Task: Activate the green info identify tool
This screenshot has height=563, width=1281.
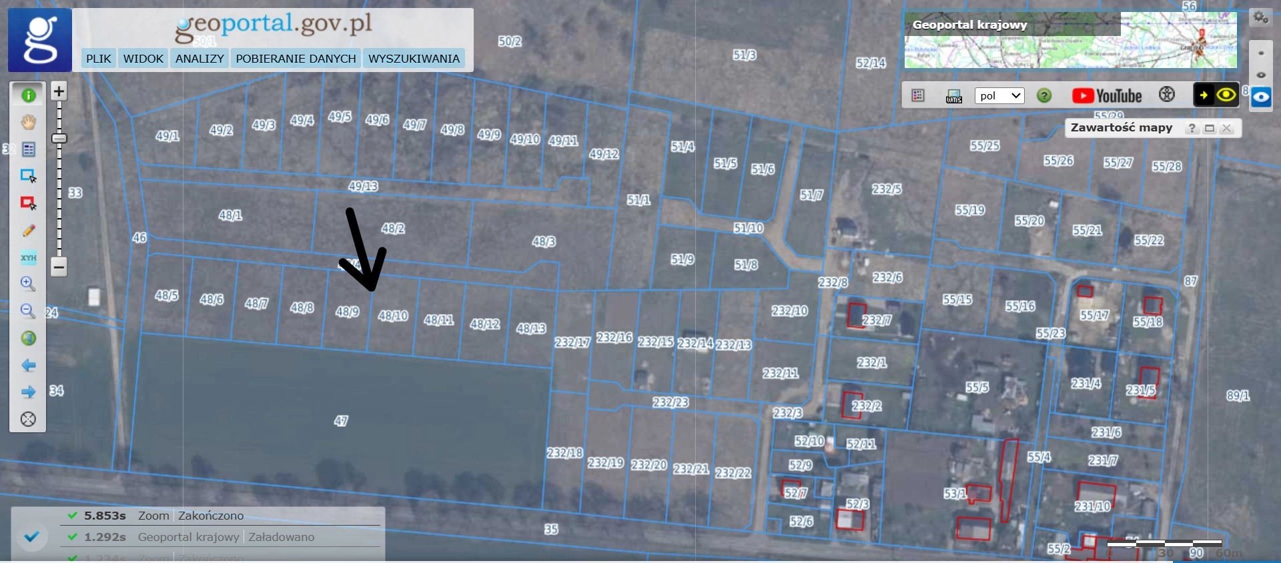Action: (28, 95)
